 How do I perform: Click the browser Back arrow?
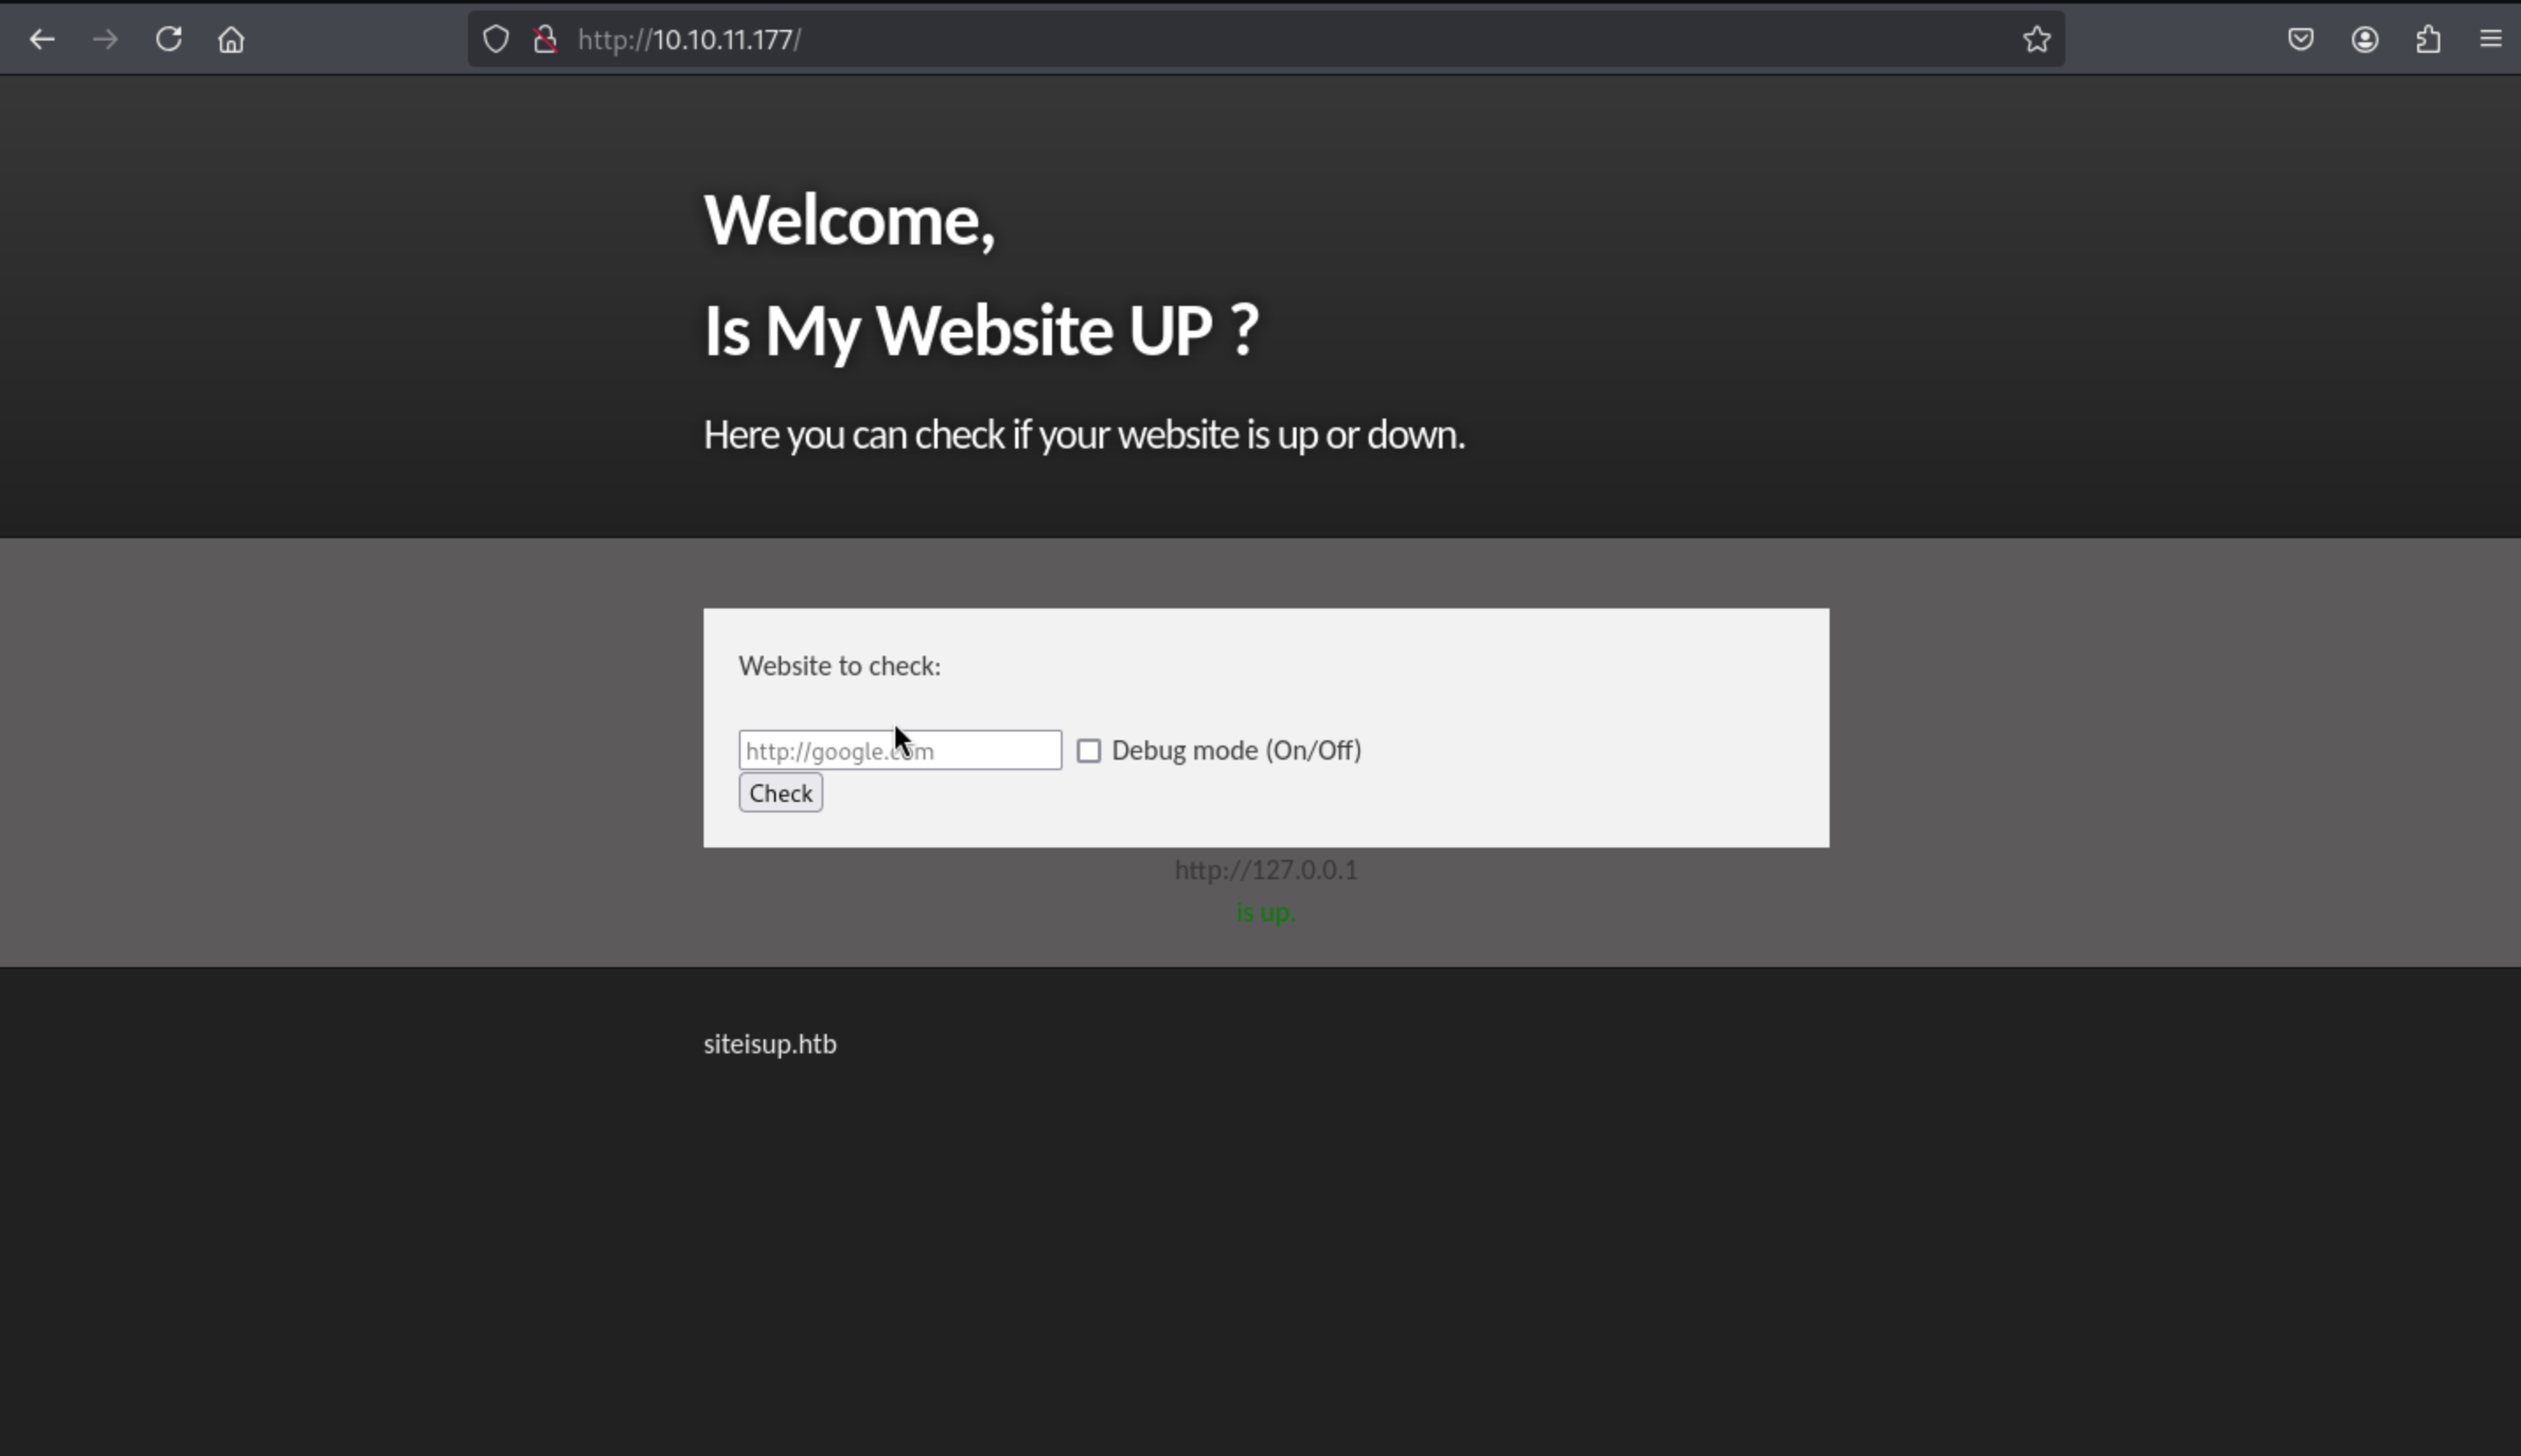(x=42, y=40)
